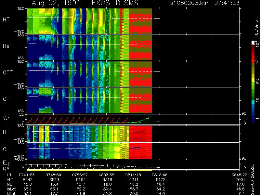Select MLT value "16.2"
The width and height of the screenshot is (260, 195).
click(134, 184)
